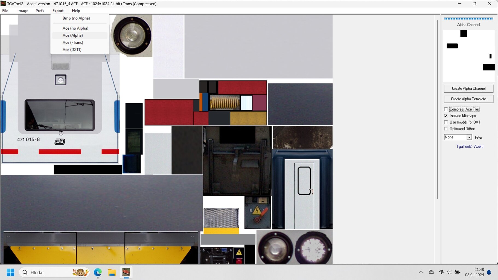Tick the Use mwdds for DXT checkbox
This screenshot has height=280, width=498.
click(446, 122)
